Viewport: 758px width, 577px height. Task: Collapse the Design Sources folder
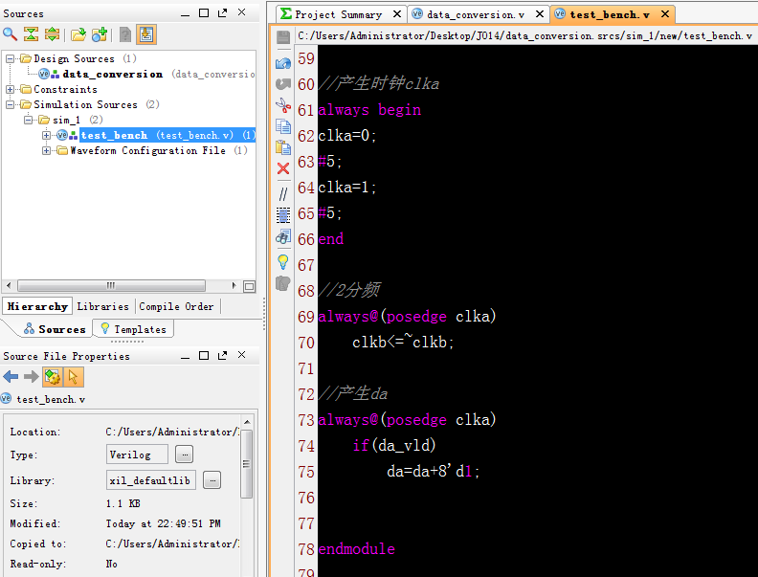point(11,58)
